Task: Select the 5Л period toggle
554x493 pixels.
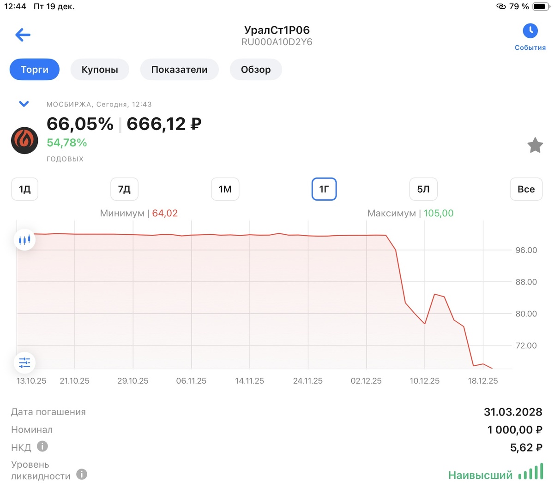Action: click(x=423, y=189)
